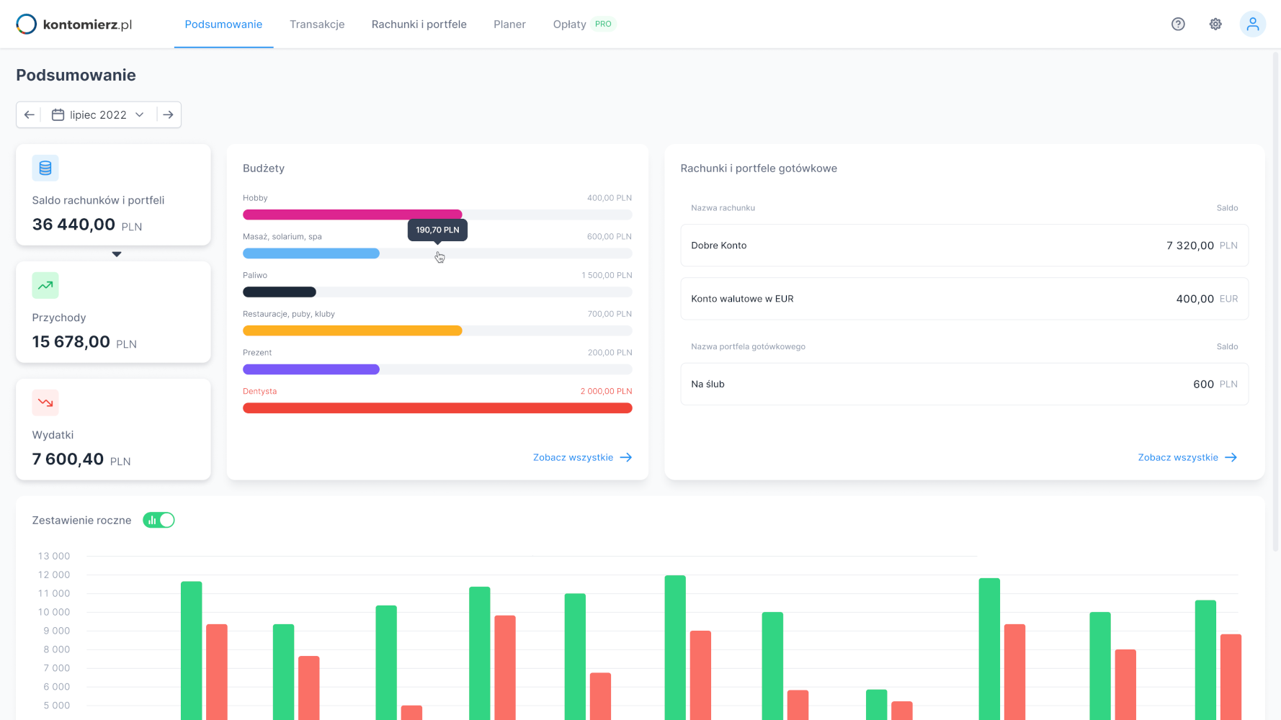Click Zobacz wszystkie link under accounts list
The width and height of the screenshot is (1281, 720).
[1187, 457]
